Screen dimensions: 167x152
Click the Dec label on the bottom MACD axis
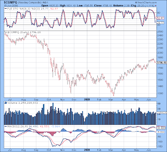(x=74, y=150)
